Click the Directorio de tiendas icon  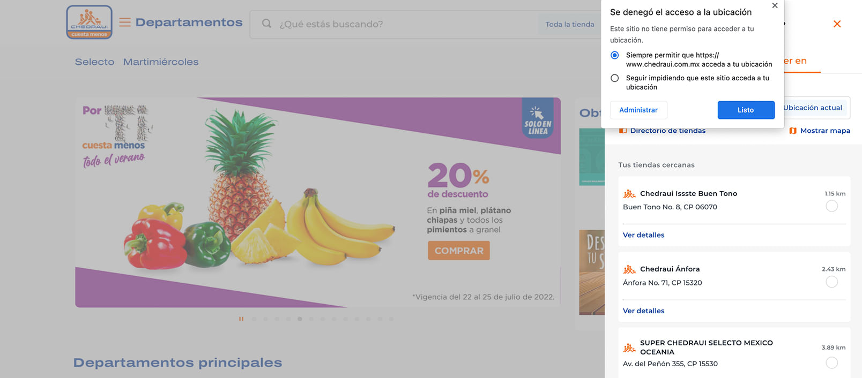point(623,131)
